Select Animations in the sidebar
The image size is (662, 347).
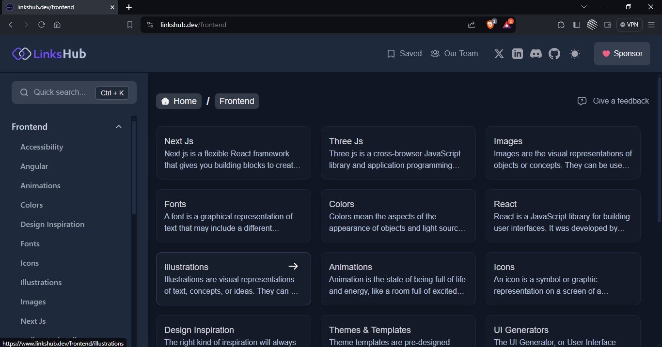40,185
